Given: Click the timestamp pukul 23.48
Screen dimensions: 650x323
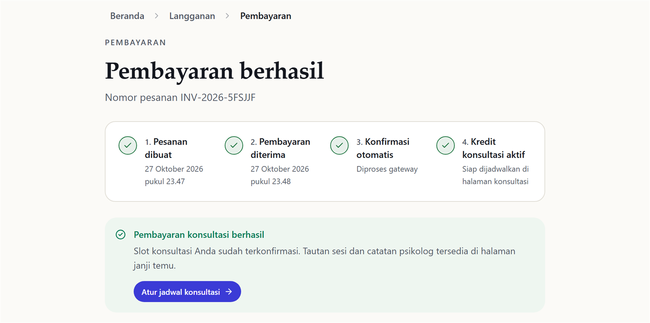Looking at the screenshot, I should coord(270,181).
